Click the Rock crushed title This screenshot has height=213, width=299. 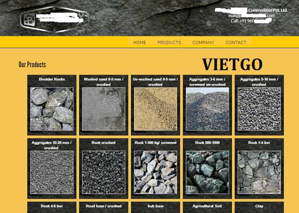point(104,142)
